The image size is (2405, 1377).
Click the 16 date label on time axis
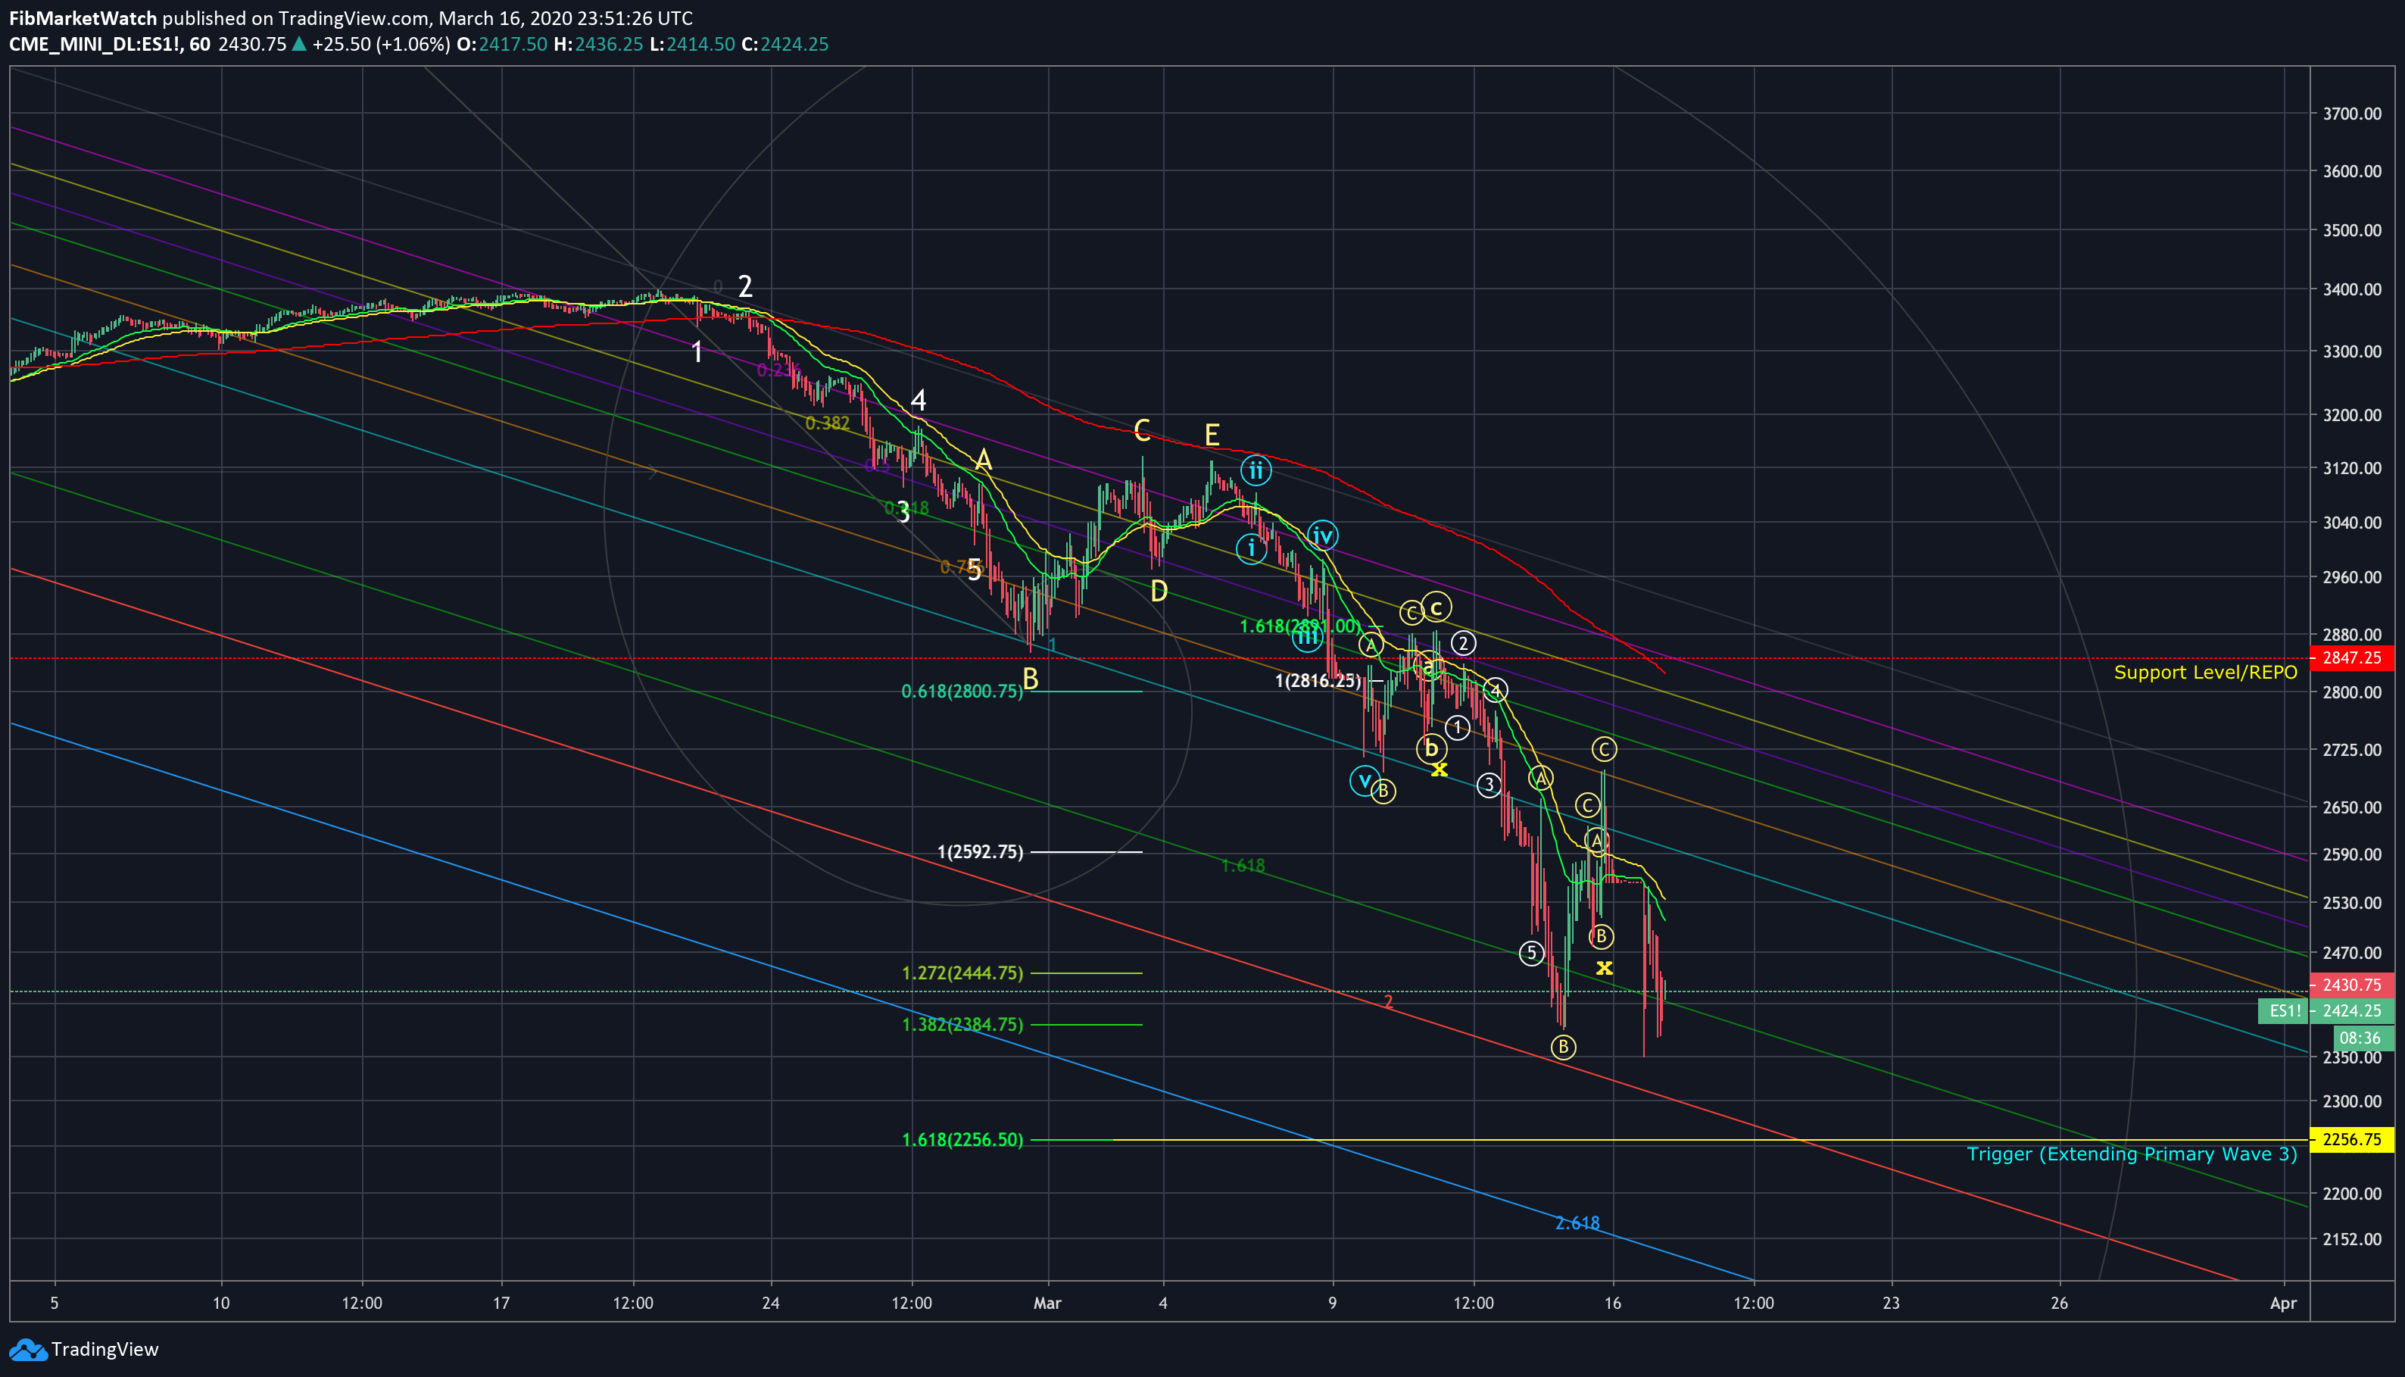1613,1304
